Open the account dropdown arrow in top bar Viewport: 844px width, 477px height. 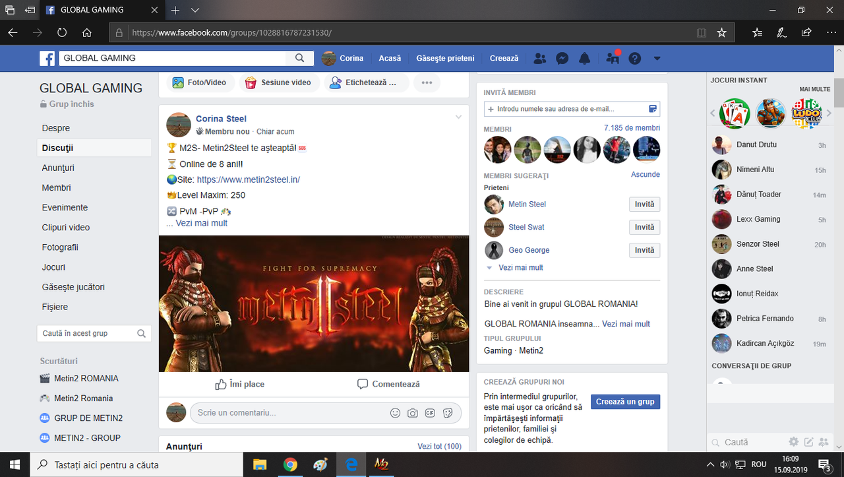(657, 58)
